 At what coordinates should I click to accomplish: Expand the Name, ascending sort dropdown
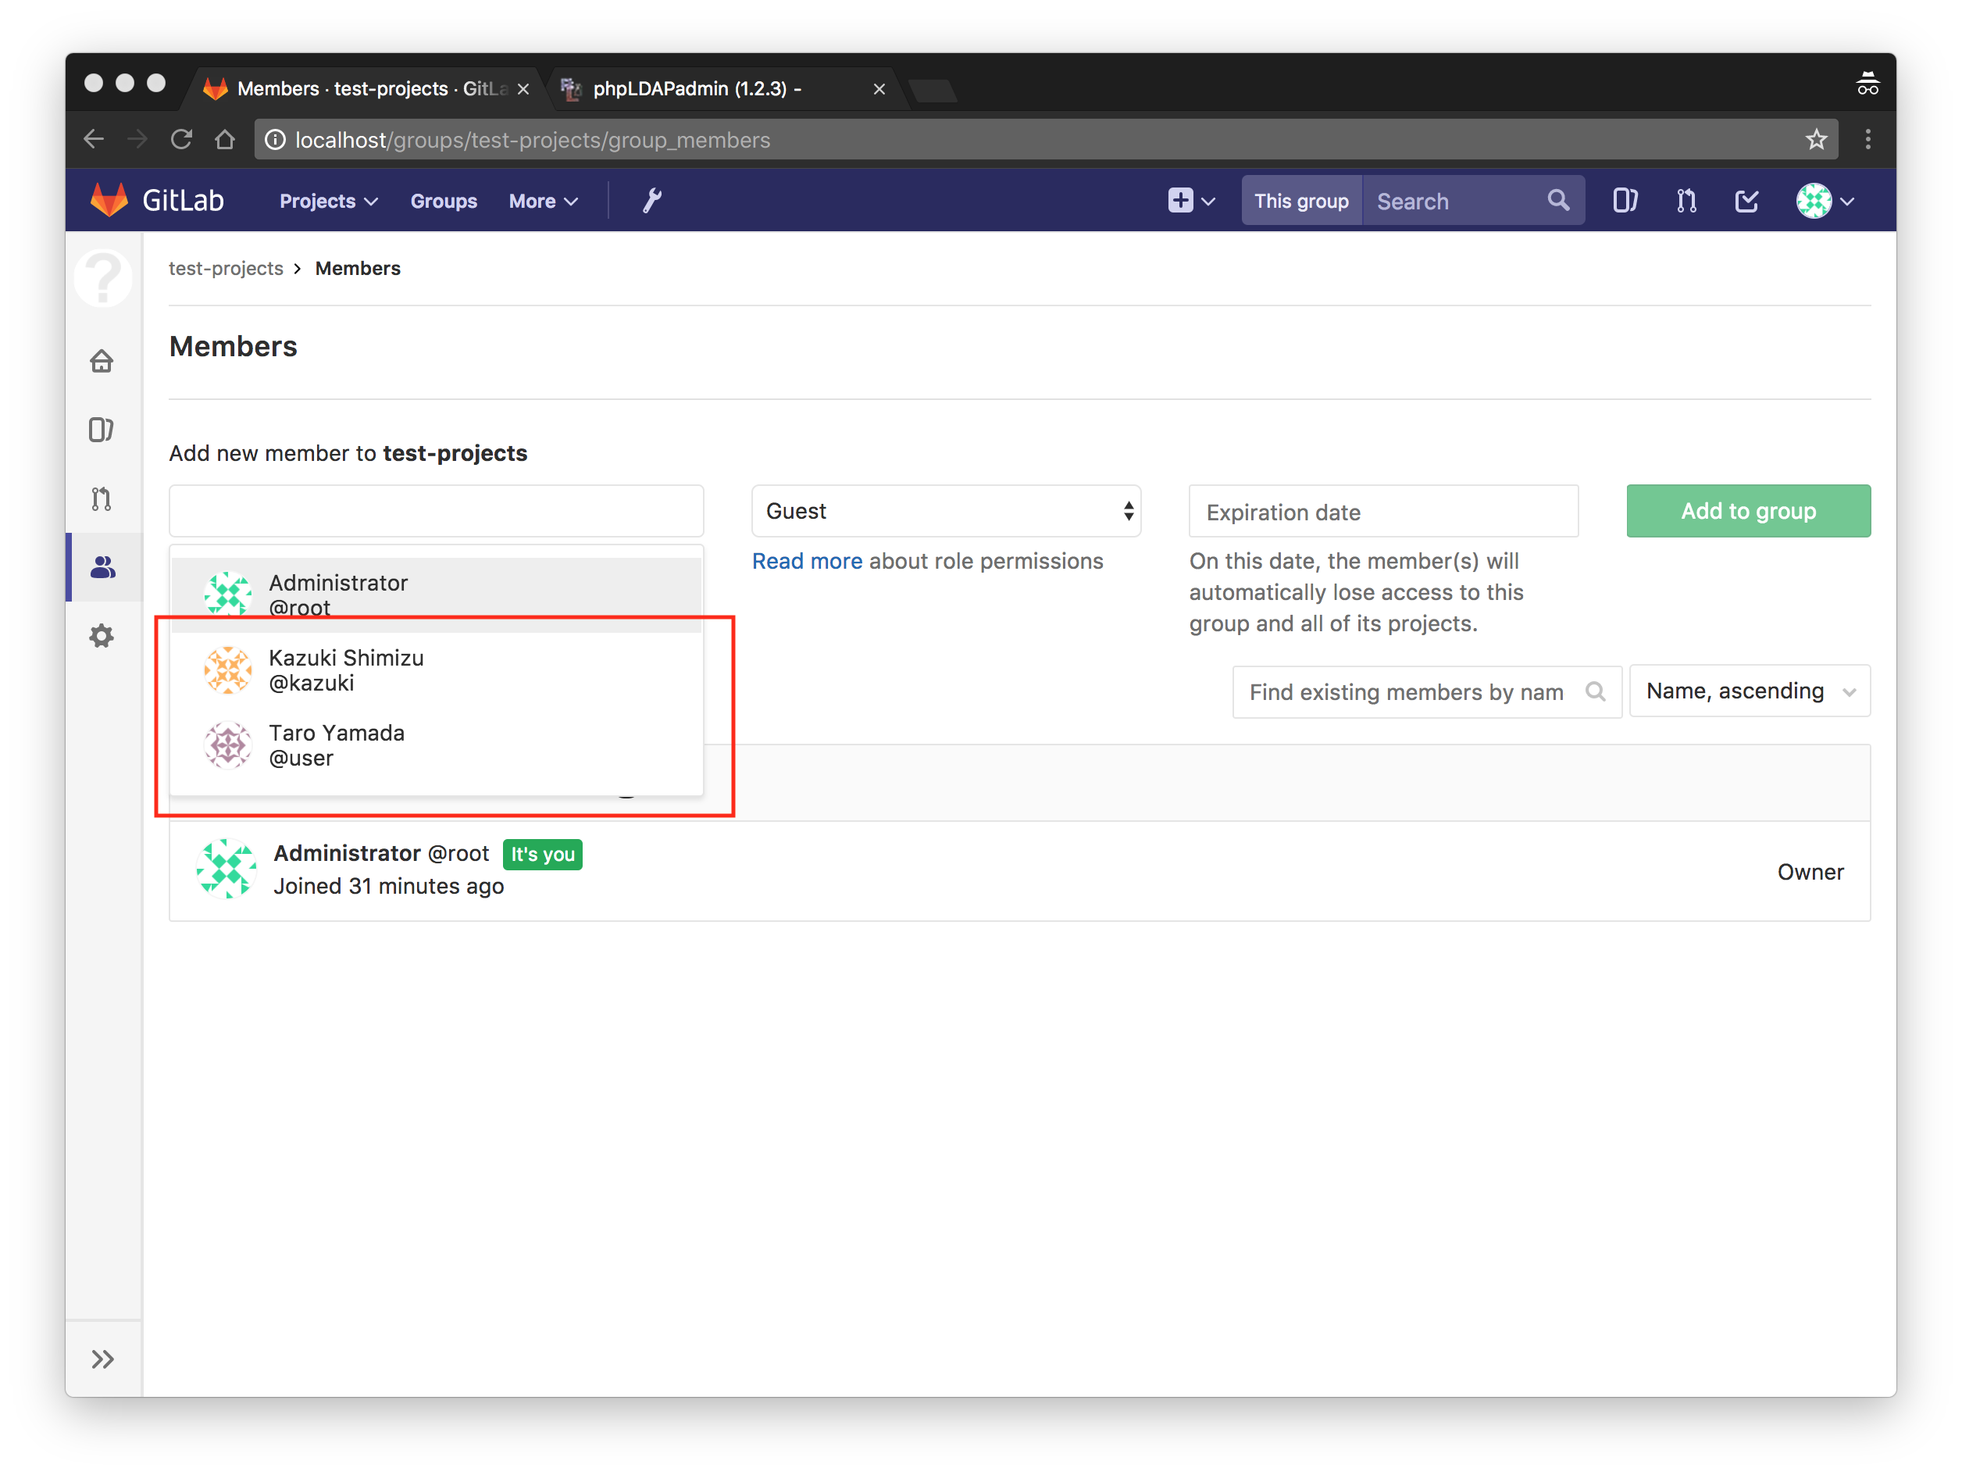pyautogui.click(x=1749, y=691)
